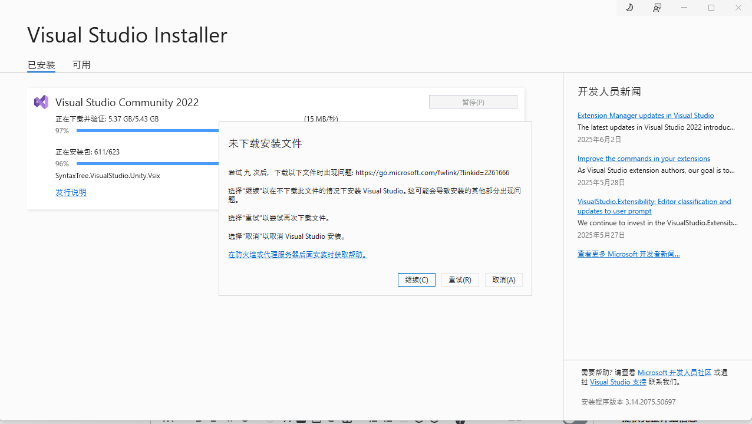Open Extension Manager updates in Visual Studio article
The width and height of the screenshot is (752, 424).
click(645, 116)
